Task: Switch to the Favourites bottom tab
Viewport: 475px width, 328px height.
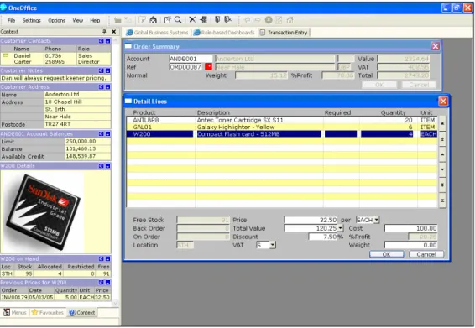Action: (48, 312)
